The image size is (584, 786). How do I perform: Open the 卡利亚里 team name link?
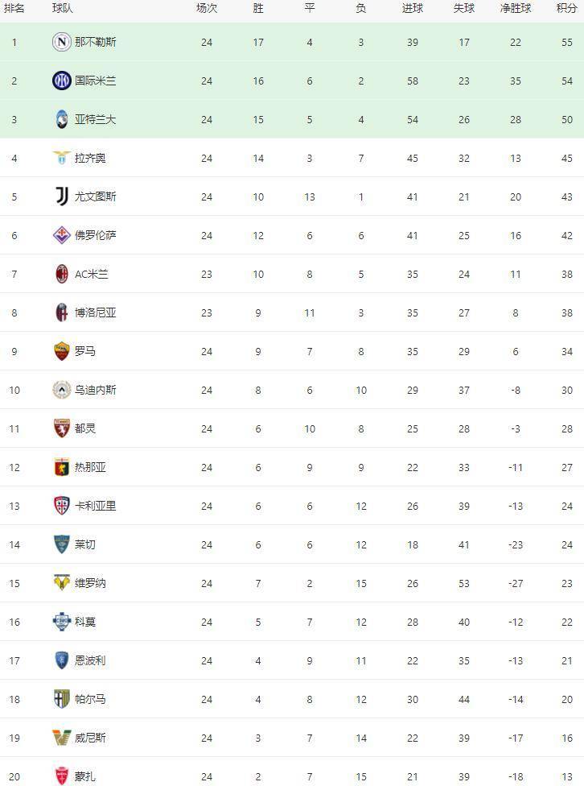(x=95, y=506)
